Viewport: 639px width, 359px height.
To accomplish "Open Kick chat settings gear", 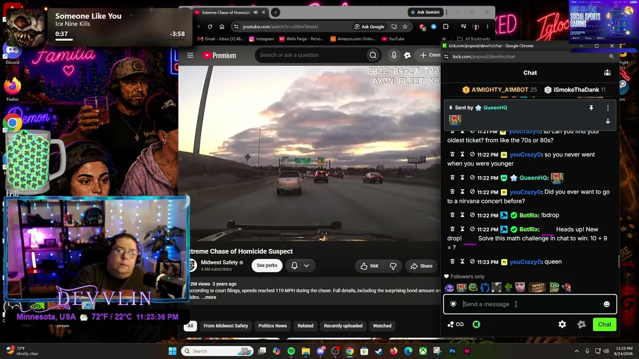I will [x=562, y=325].
